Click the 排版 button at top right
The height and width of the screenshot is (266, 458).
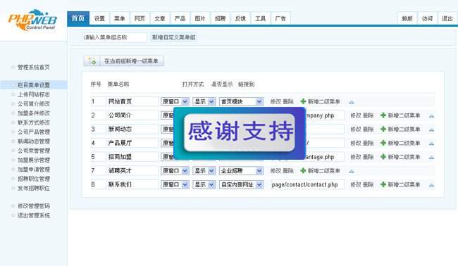[407, 19]
